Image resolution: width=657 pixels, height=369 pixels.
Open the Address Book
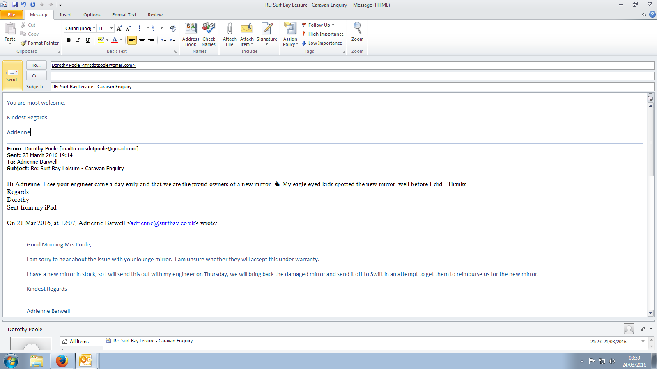pos(191,34)
